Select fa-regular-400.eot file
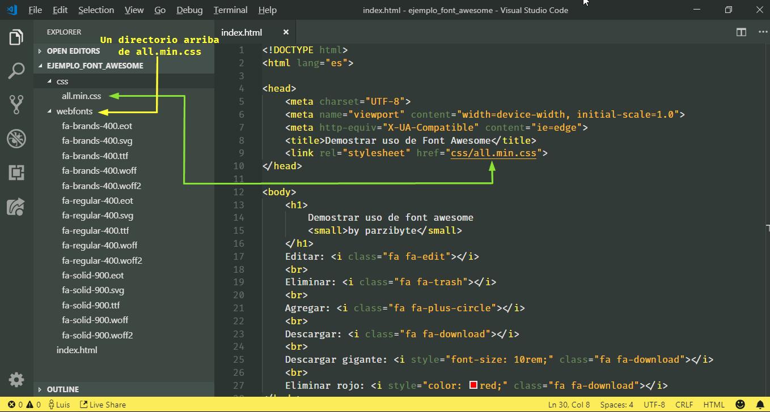 pos(98,201)
